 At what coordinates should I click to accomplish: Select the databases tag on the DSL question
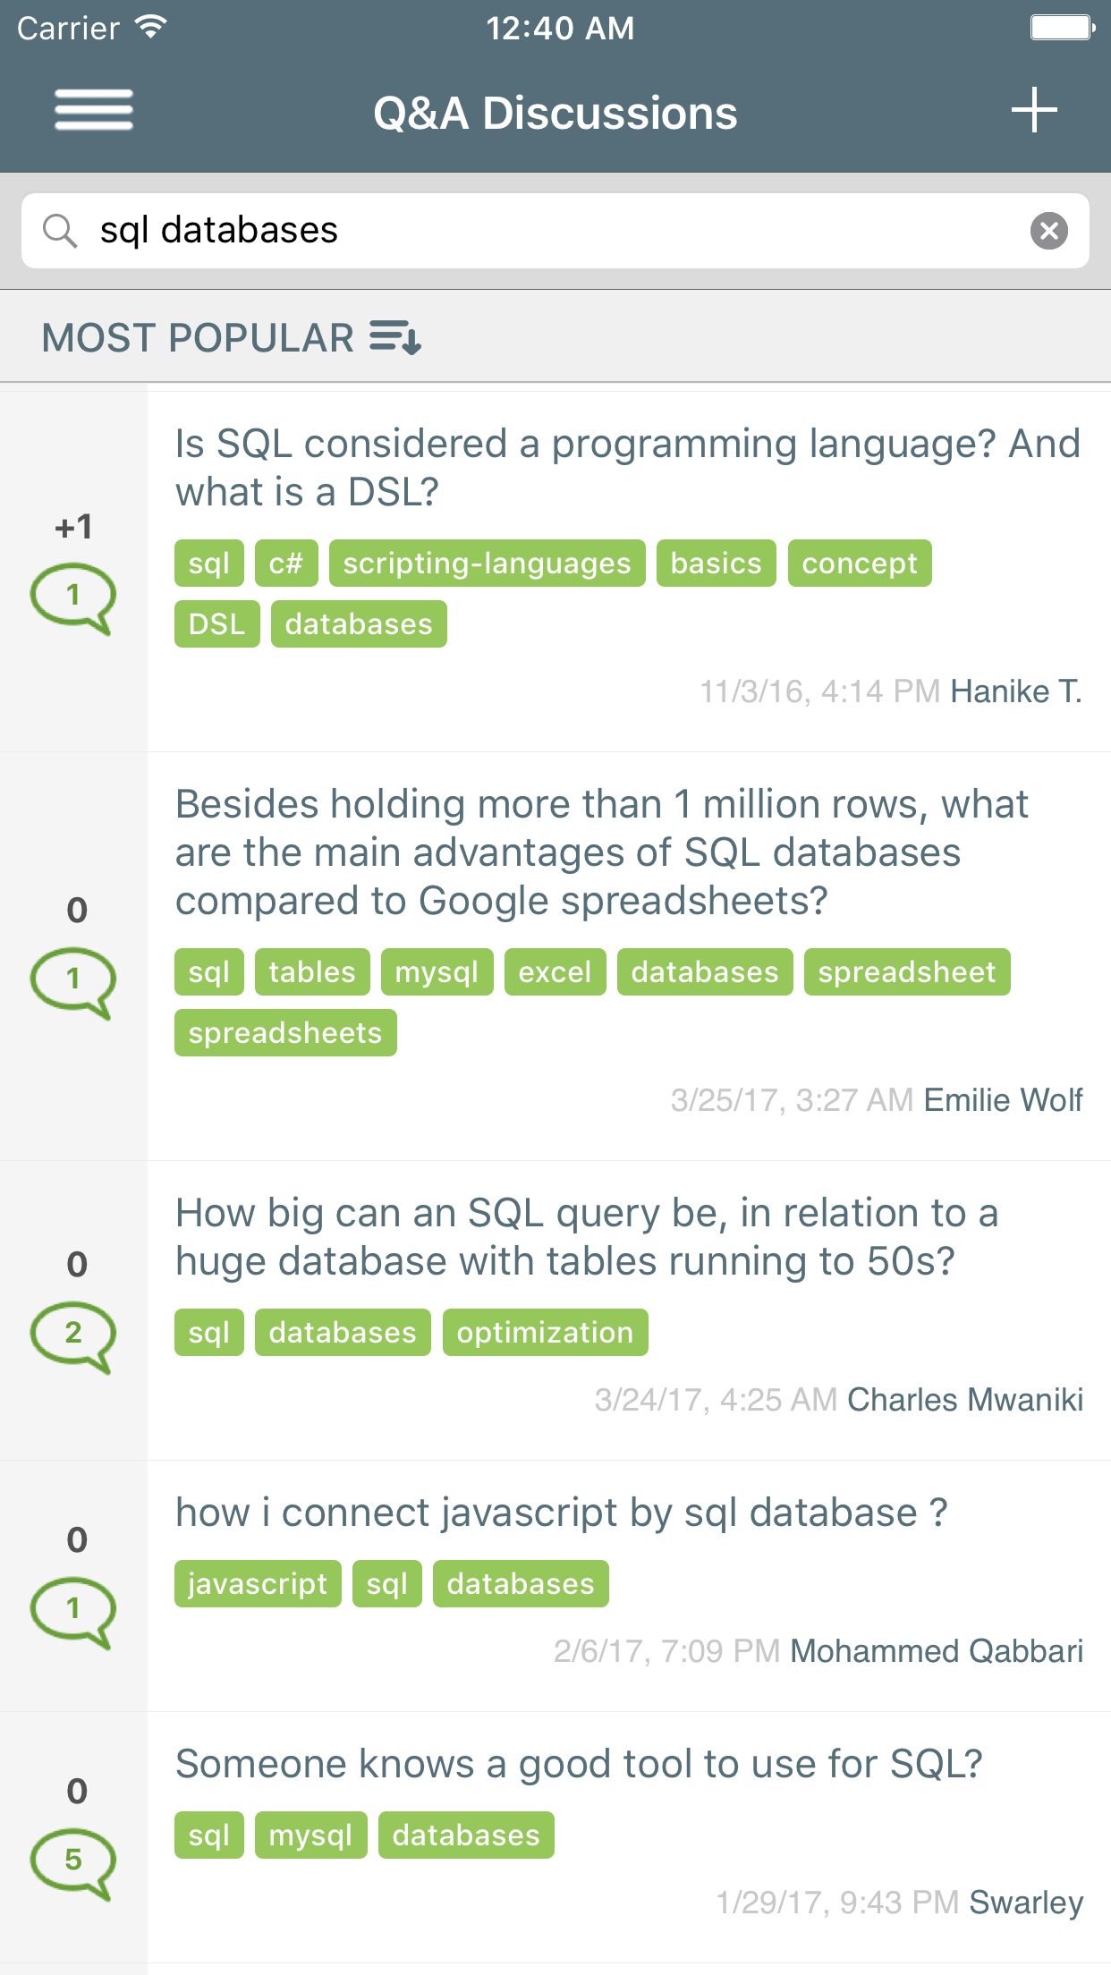[x=357, y=623]
